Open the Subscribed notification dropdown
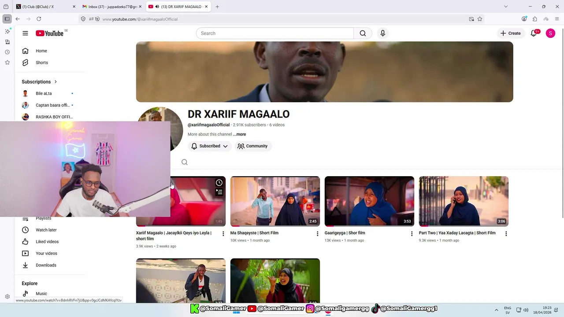Screen dimensions: 564x317 [209, 146]
